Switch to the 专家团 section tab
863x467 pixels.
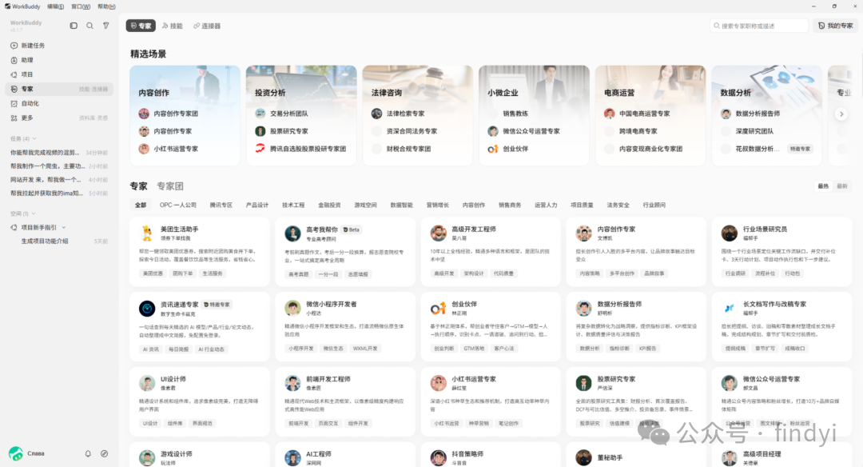[170, 186]
